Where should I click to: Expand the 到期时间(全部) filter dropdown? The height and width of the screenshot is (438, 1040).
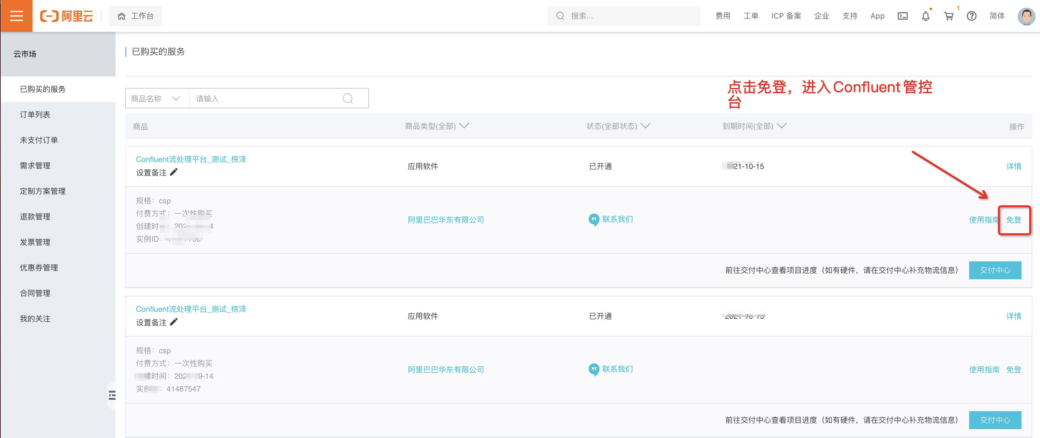tap(754, 126)
